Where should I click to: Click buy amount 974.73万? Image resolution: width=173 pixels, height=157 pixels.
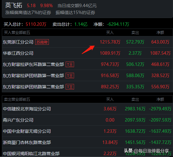pos(110,64)
